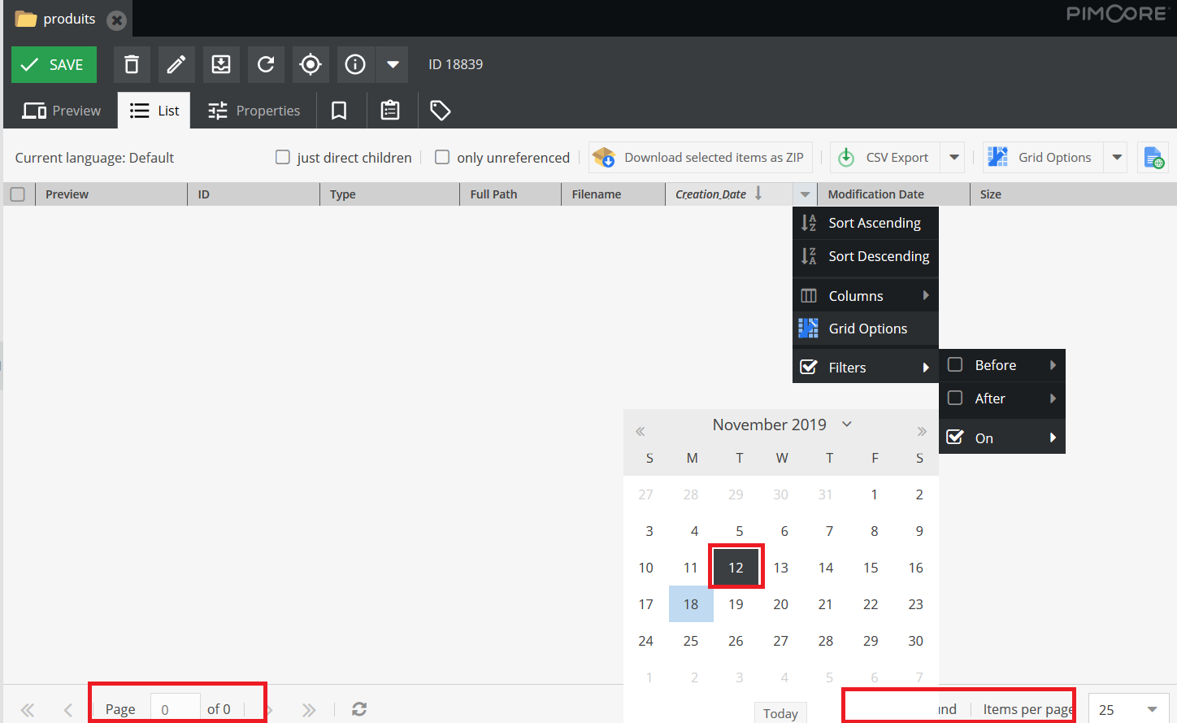The image size is (1177, 723).
Task: Click the tag icon at the end of tabs
Action: 440,110
